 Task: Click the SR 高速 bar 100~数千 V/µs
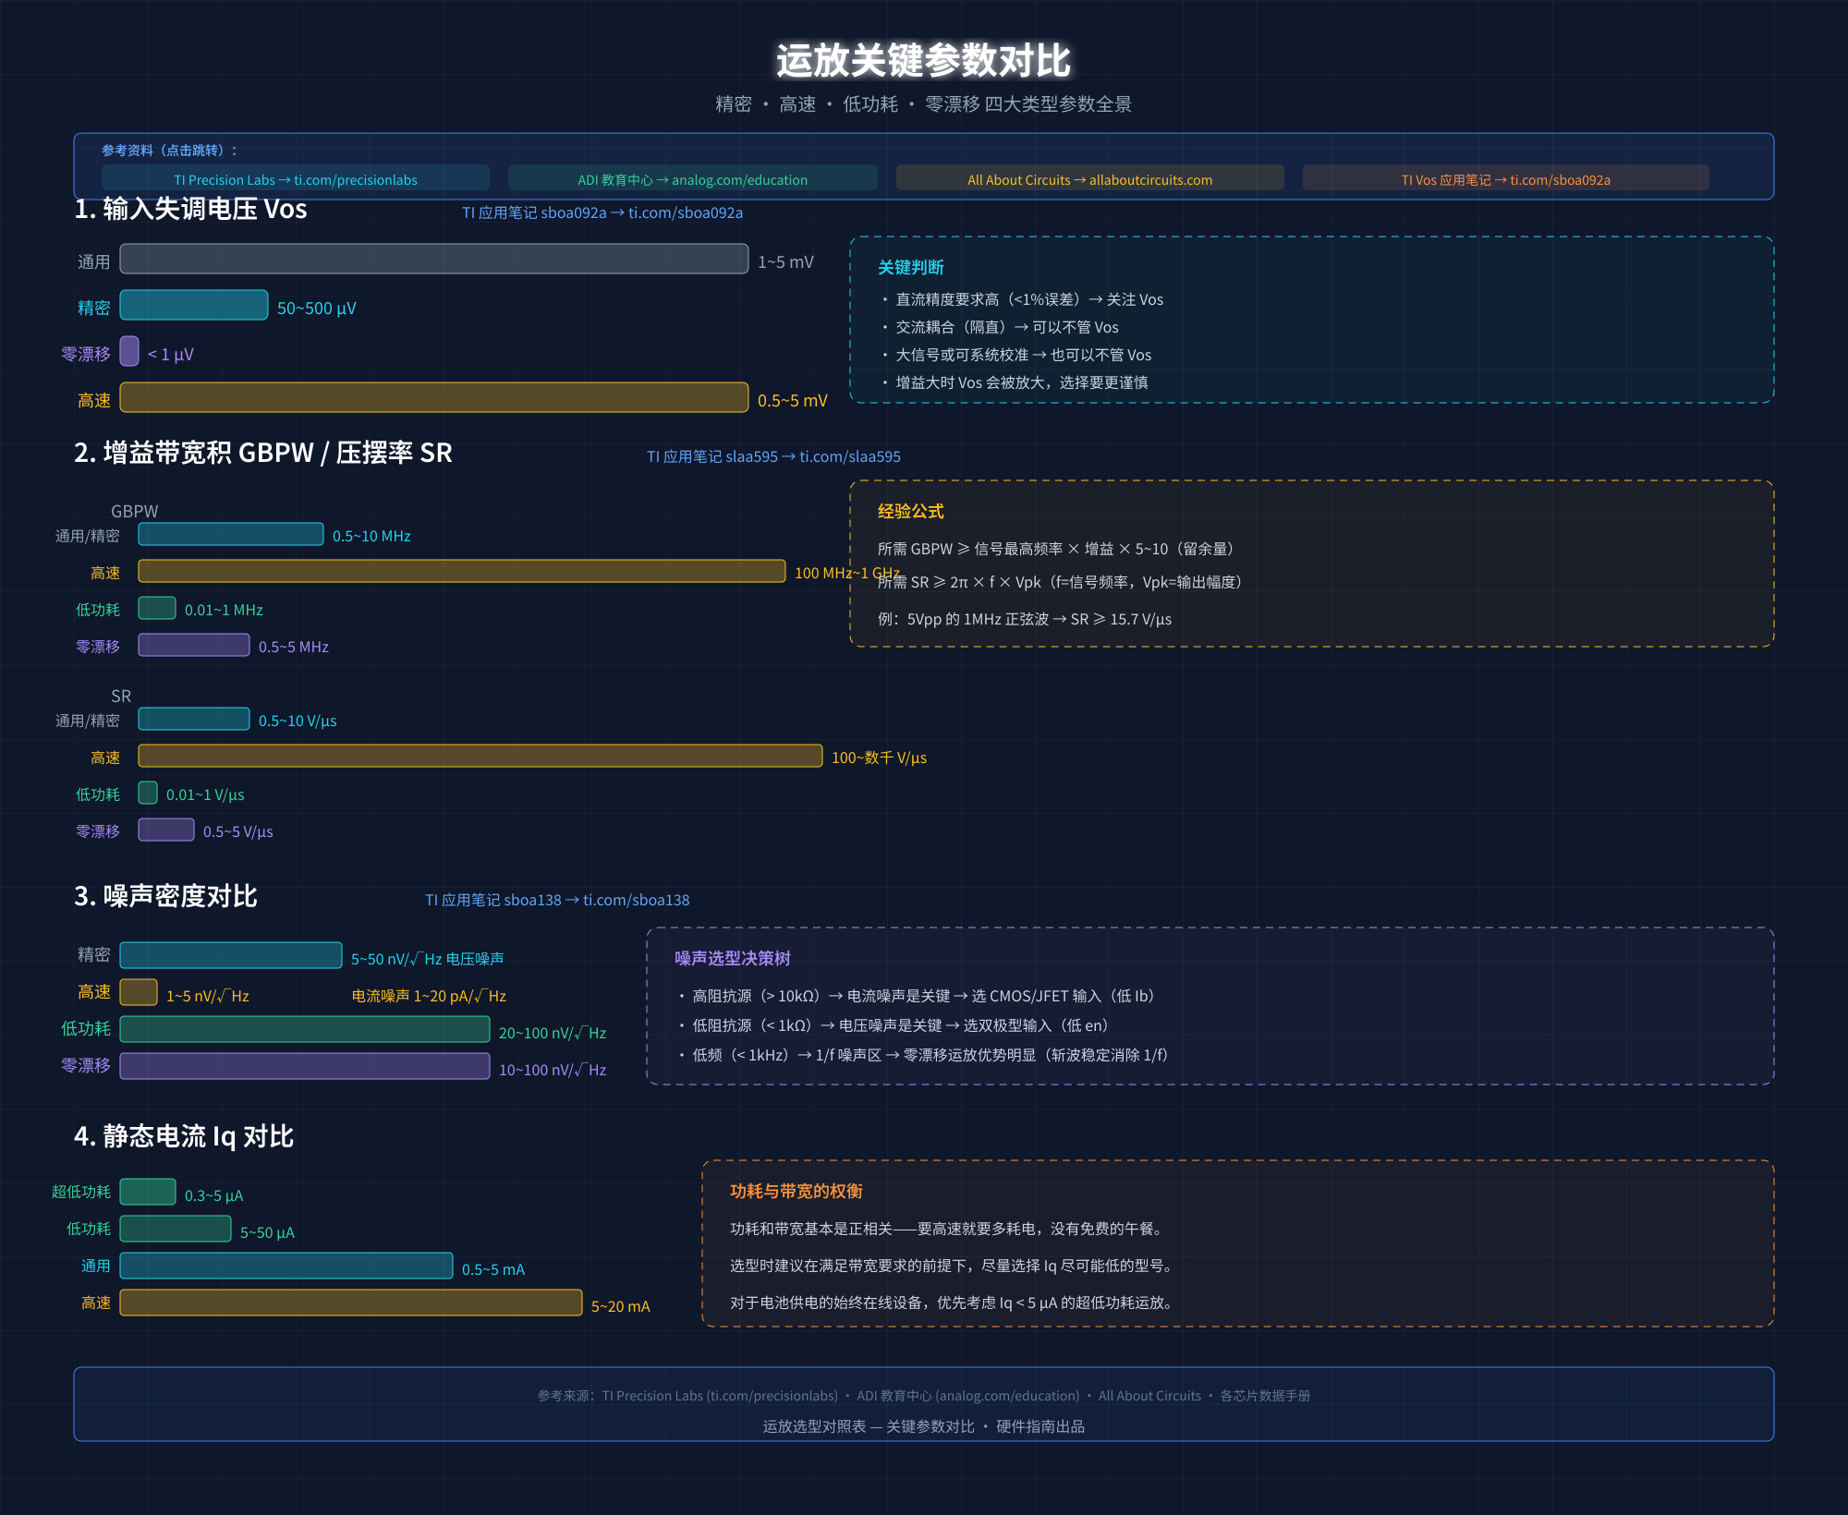480,756
